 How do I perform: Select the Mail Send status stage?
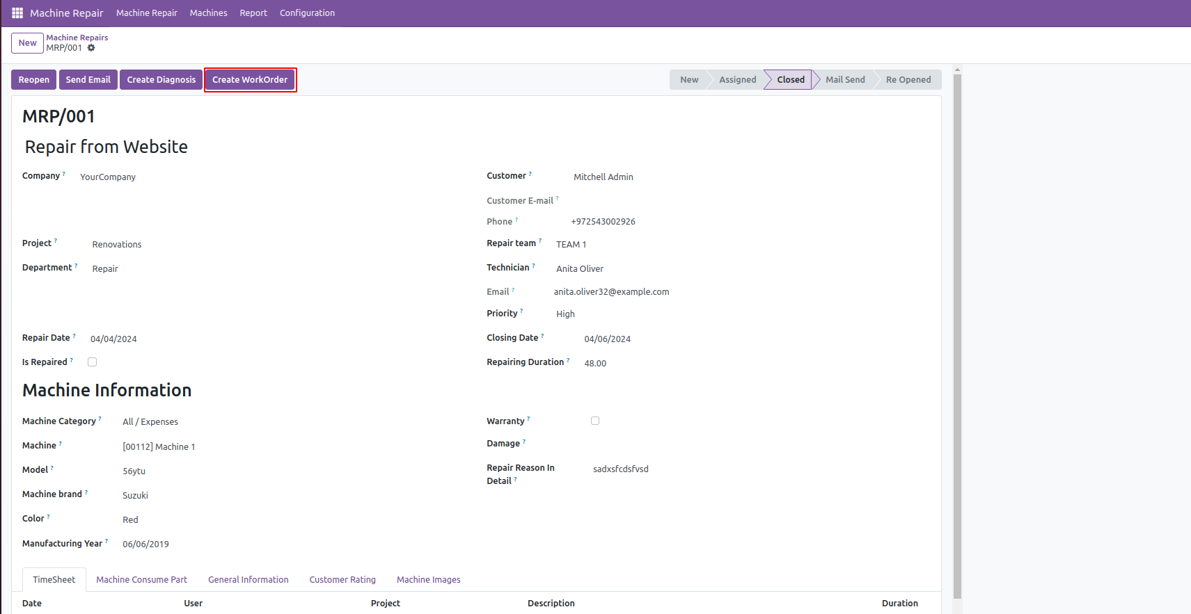[x=845, y=80]
